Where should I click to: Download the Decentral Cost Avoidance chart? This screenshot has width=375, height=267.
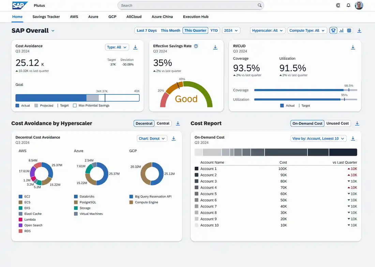174,138
